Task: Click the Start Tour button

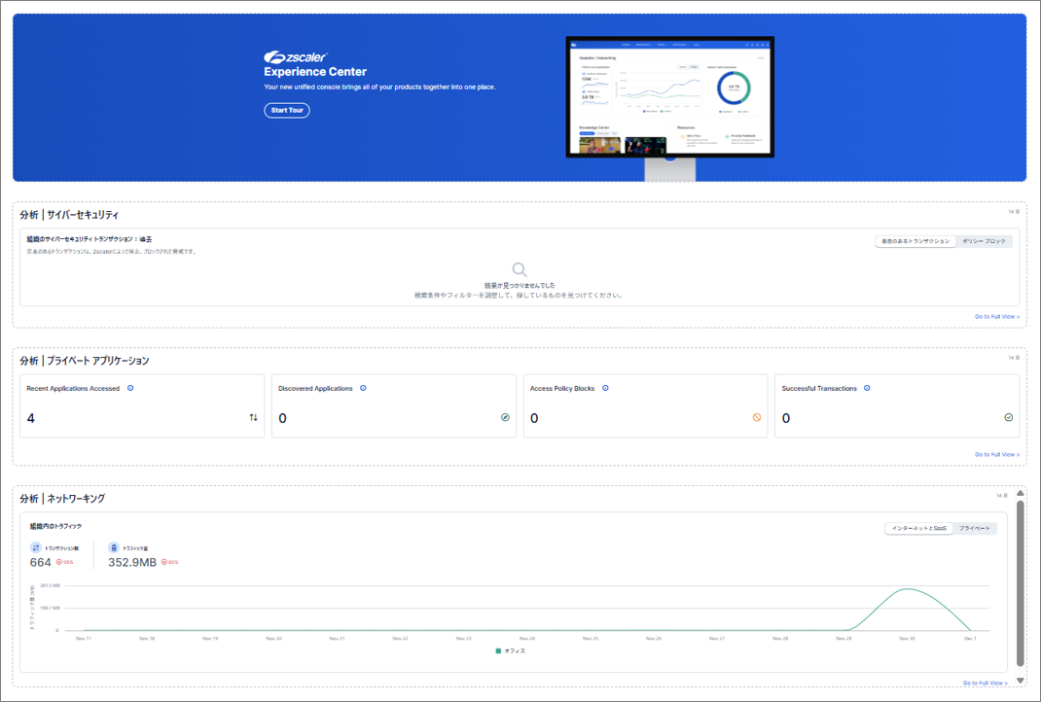Action: click(286, 110)
